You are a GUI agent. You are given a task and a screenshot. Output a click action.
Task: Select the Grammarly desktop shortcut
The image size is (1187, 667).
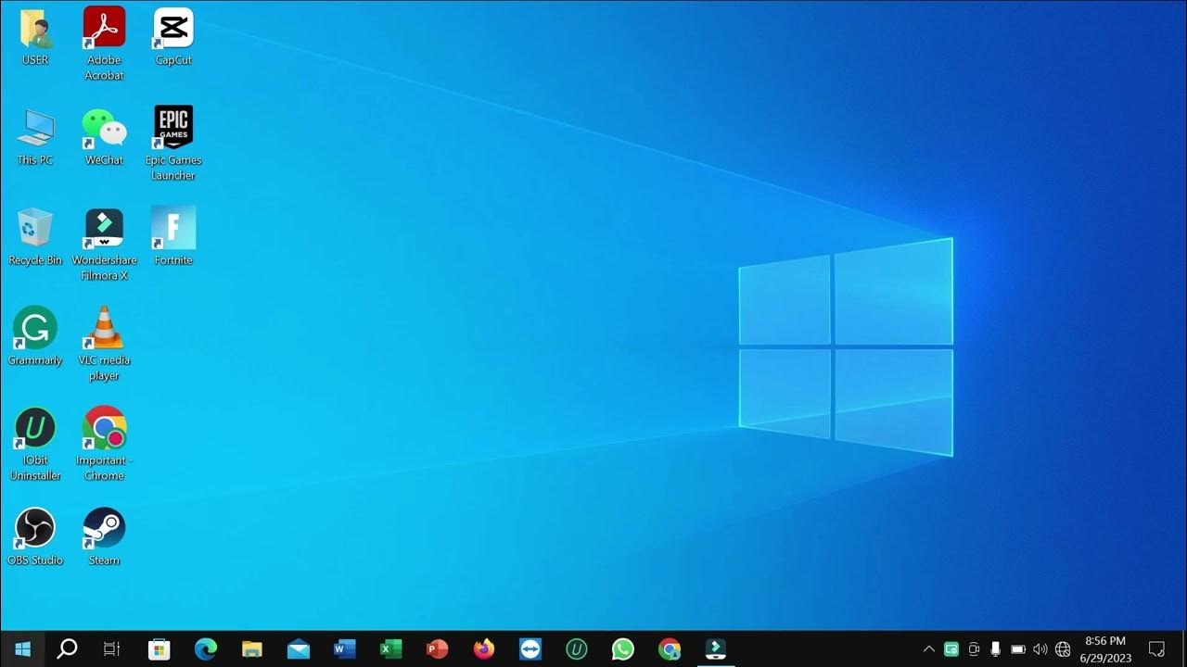(x=35, y=337)
